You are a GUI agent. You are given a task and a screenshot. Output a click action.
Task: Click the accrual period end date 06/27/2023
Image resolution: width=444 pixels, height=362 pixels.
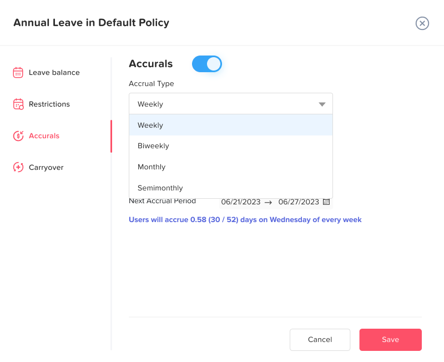pyautogui.click(x=299, y=202)
